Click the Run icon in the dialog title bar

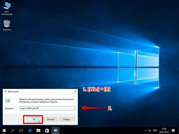point(6,91)
